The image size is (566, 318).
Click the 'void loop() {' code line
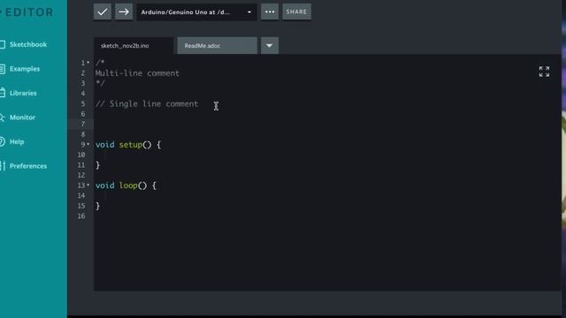pyautogui.click(x=126, y=185)
